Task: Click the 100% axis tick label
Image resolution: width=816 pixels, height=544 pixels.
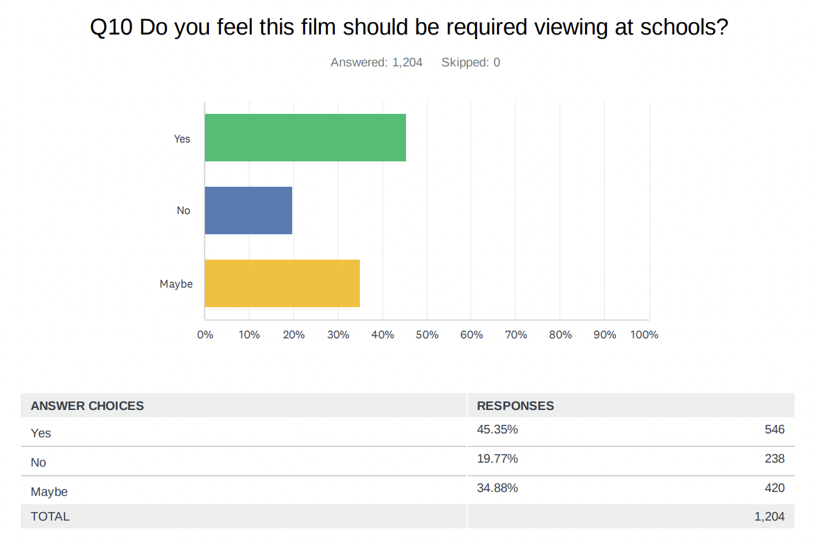Action: (644, 334)
